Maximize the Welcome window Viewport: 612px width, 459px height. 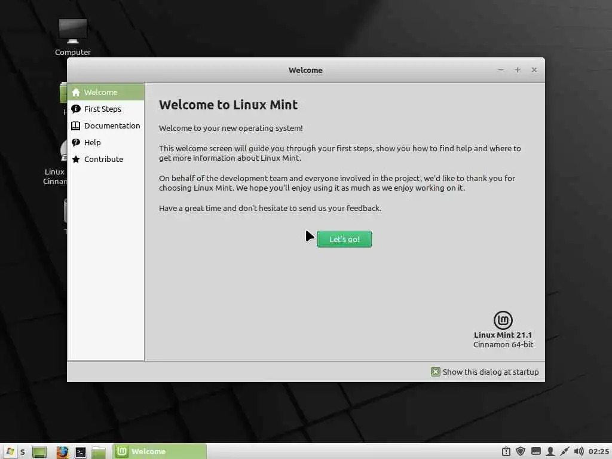(x=518, y=70)
